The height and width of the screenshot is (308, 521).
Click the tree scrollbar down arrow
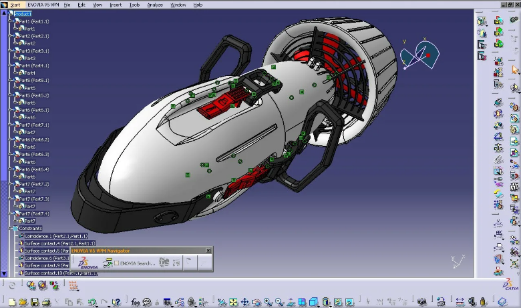point(3,273)
